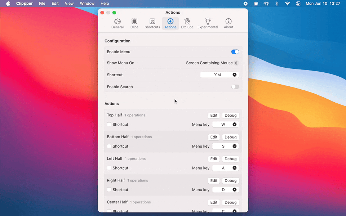The width and height of the screenshot is (346, 216).
Task: Open the View menu
Action: pyautogui.click(x=69, y=4)
